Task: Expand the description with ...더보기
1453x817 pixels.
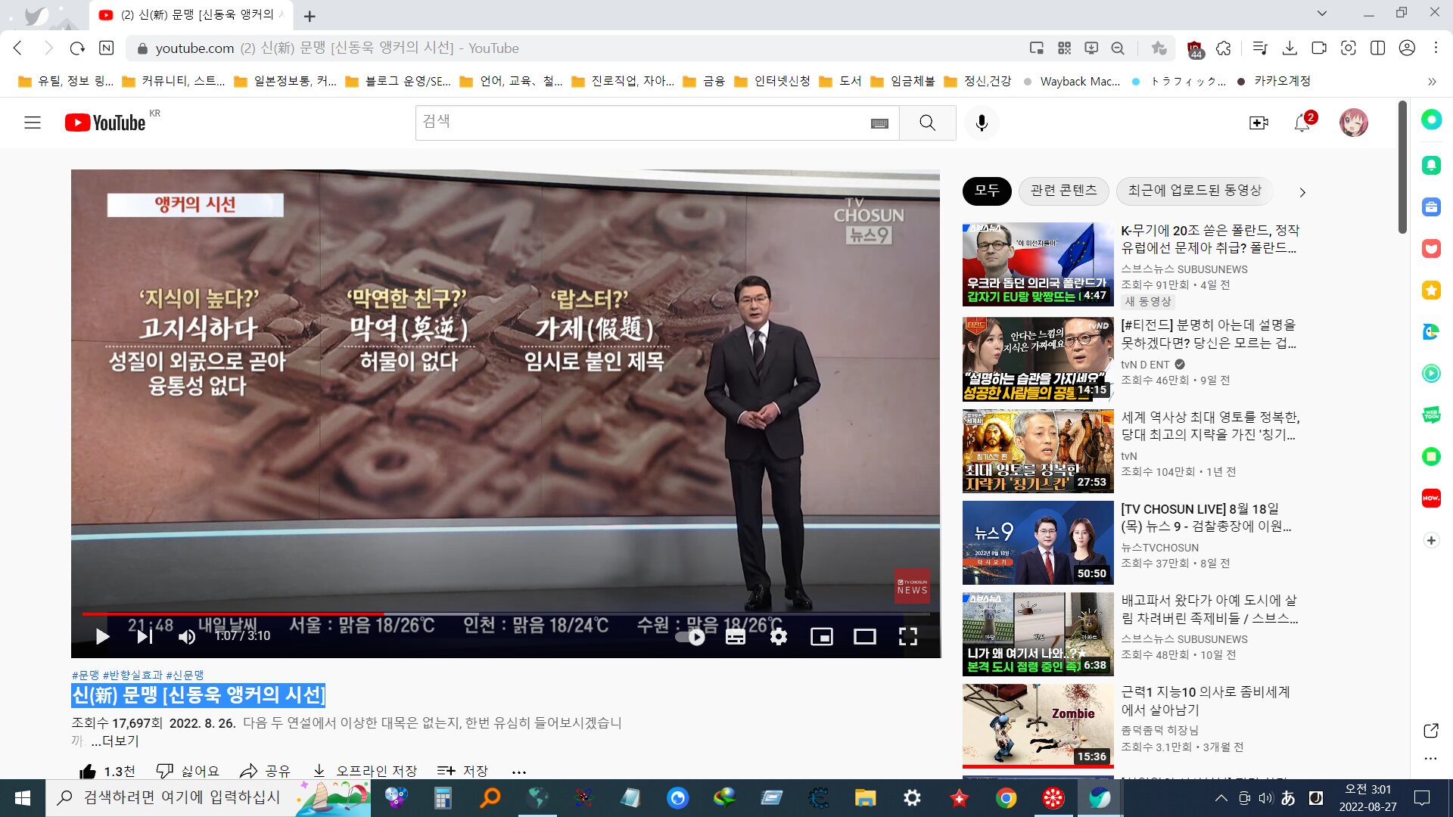Action: 115,741
